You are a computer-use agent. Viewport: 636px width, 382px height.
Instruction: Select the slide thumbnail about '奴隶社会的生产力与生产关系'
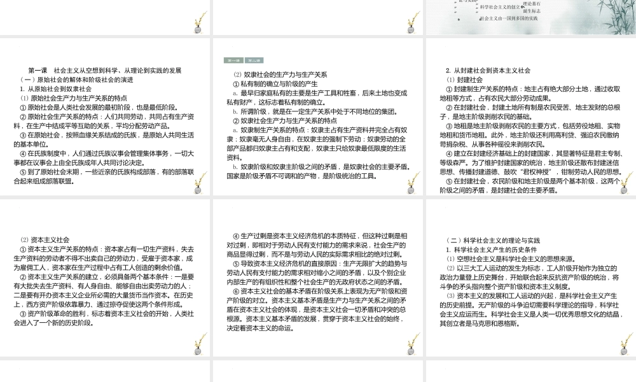click(317, 117)
